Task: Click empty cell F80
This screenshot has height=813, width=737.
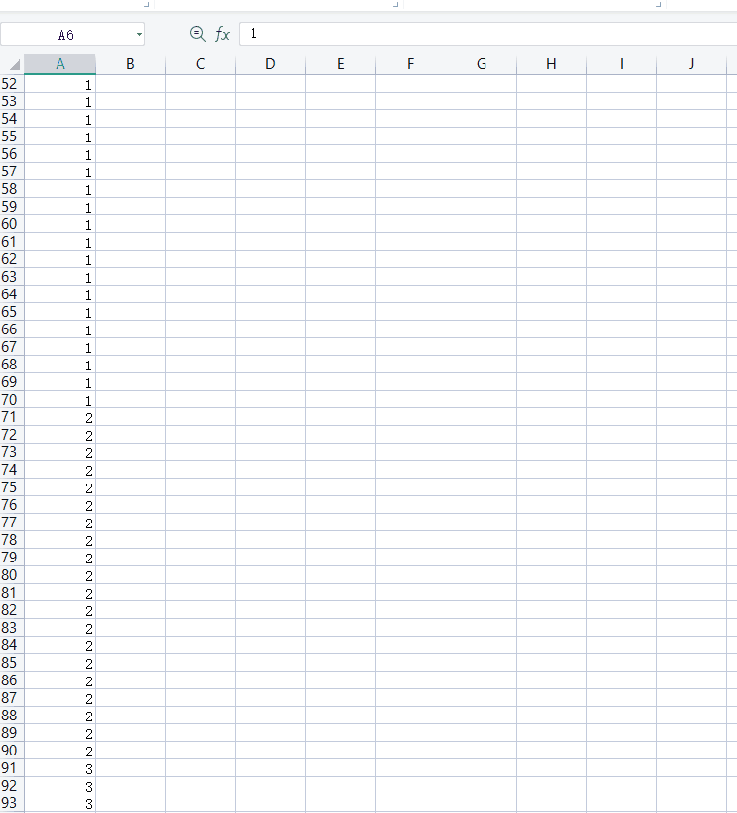Action: click(x=410, y=575)
